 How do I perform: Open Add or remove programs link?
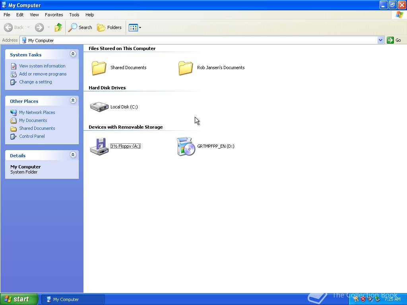[43, 74]
